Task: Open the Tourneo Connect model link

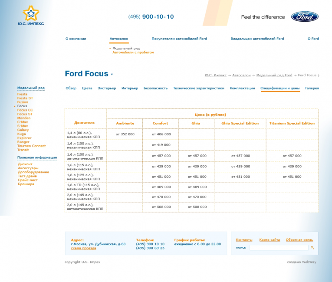Action: [31, 146]
